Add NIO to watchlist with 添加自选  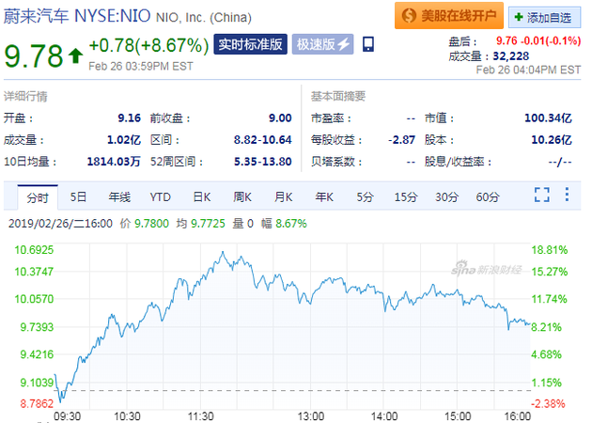tap(544, 17)
